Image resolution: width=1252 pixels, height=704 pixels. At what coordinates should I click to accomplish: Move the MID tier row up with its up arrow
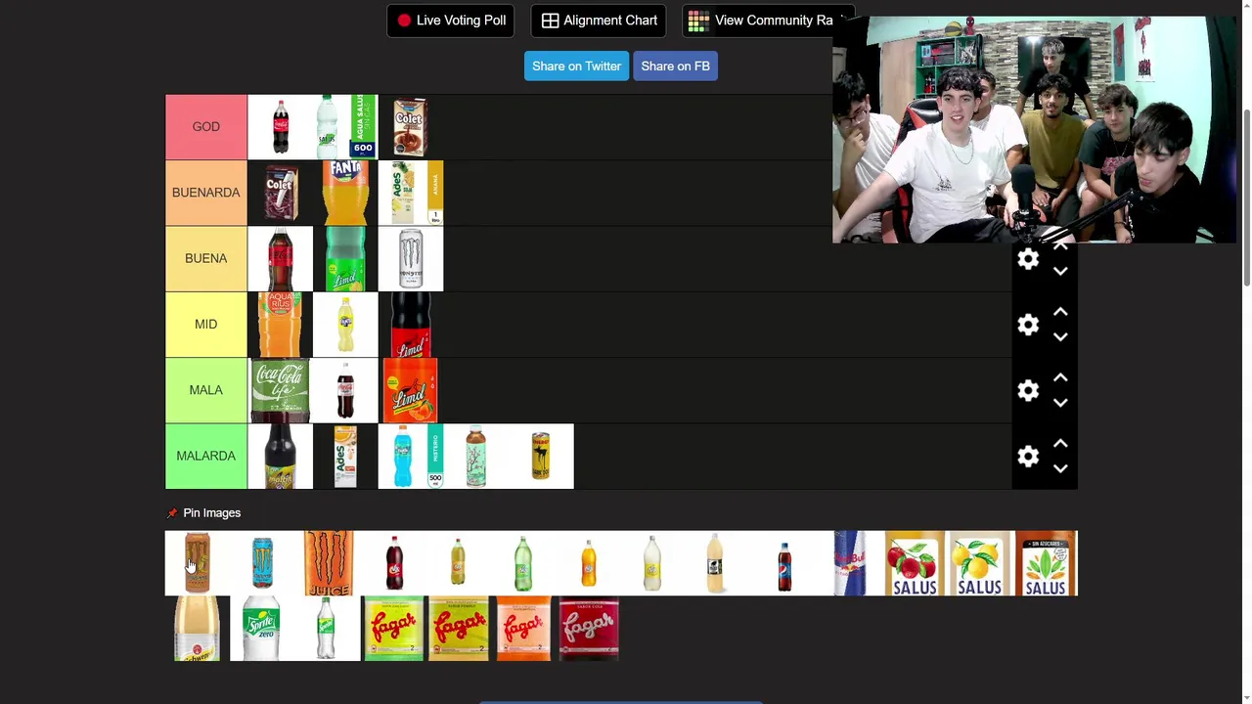(1060, 312)
